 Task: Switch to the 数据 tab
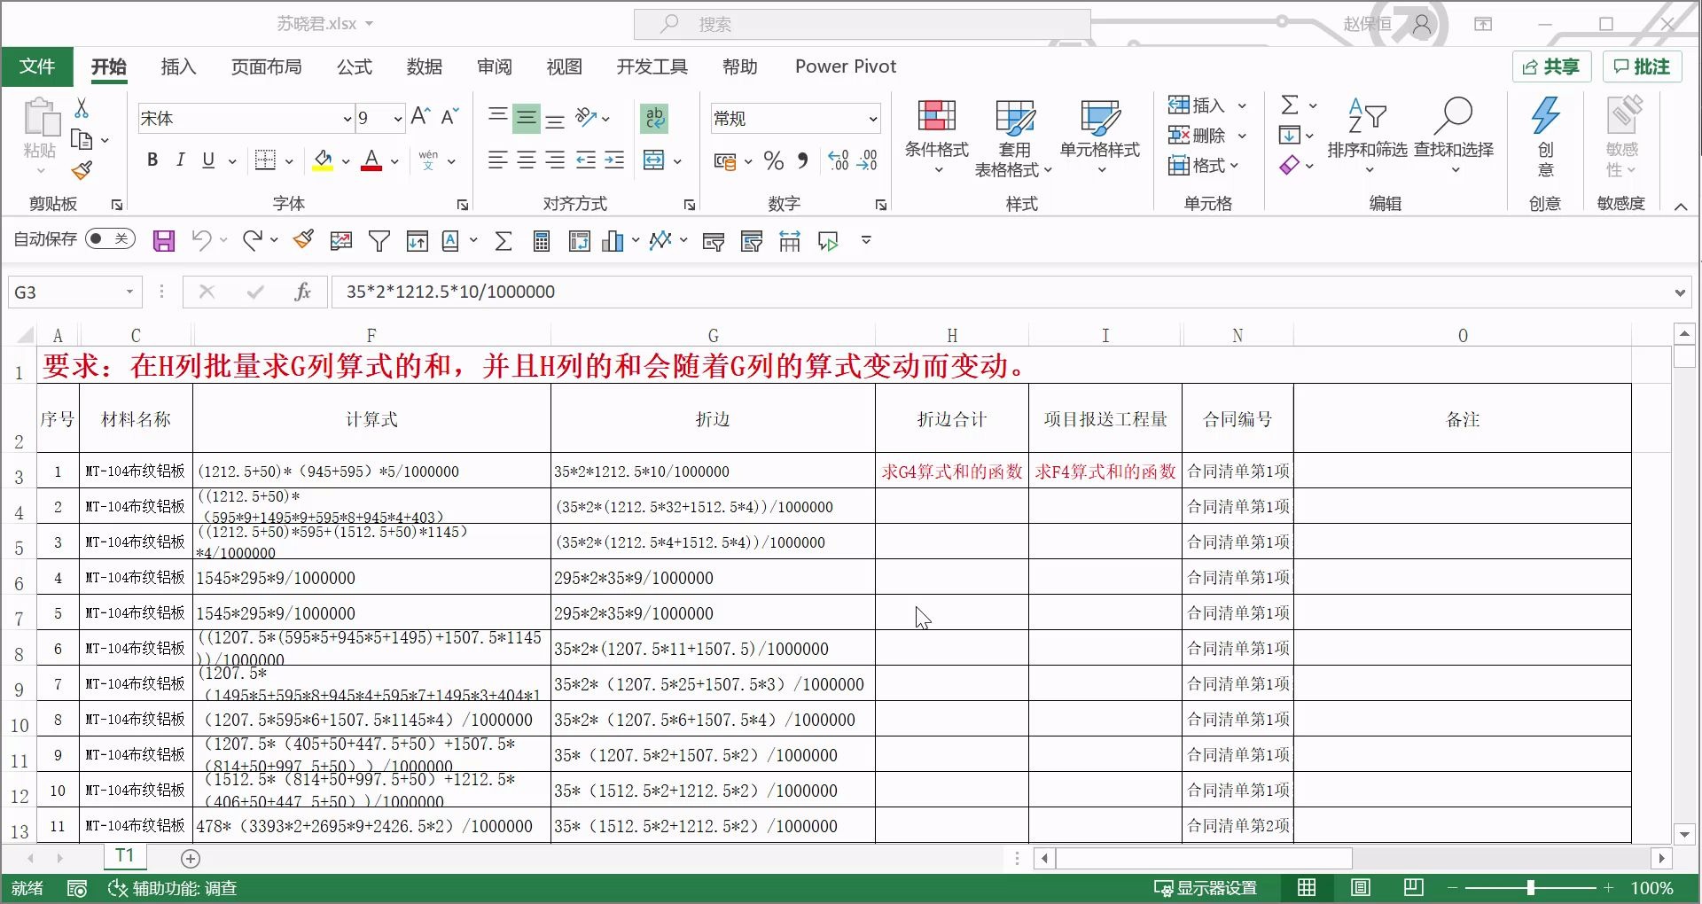pos(425,66)
